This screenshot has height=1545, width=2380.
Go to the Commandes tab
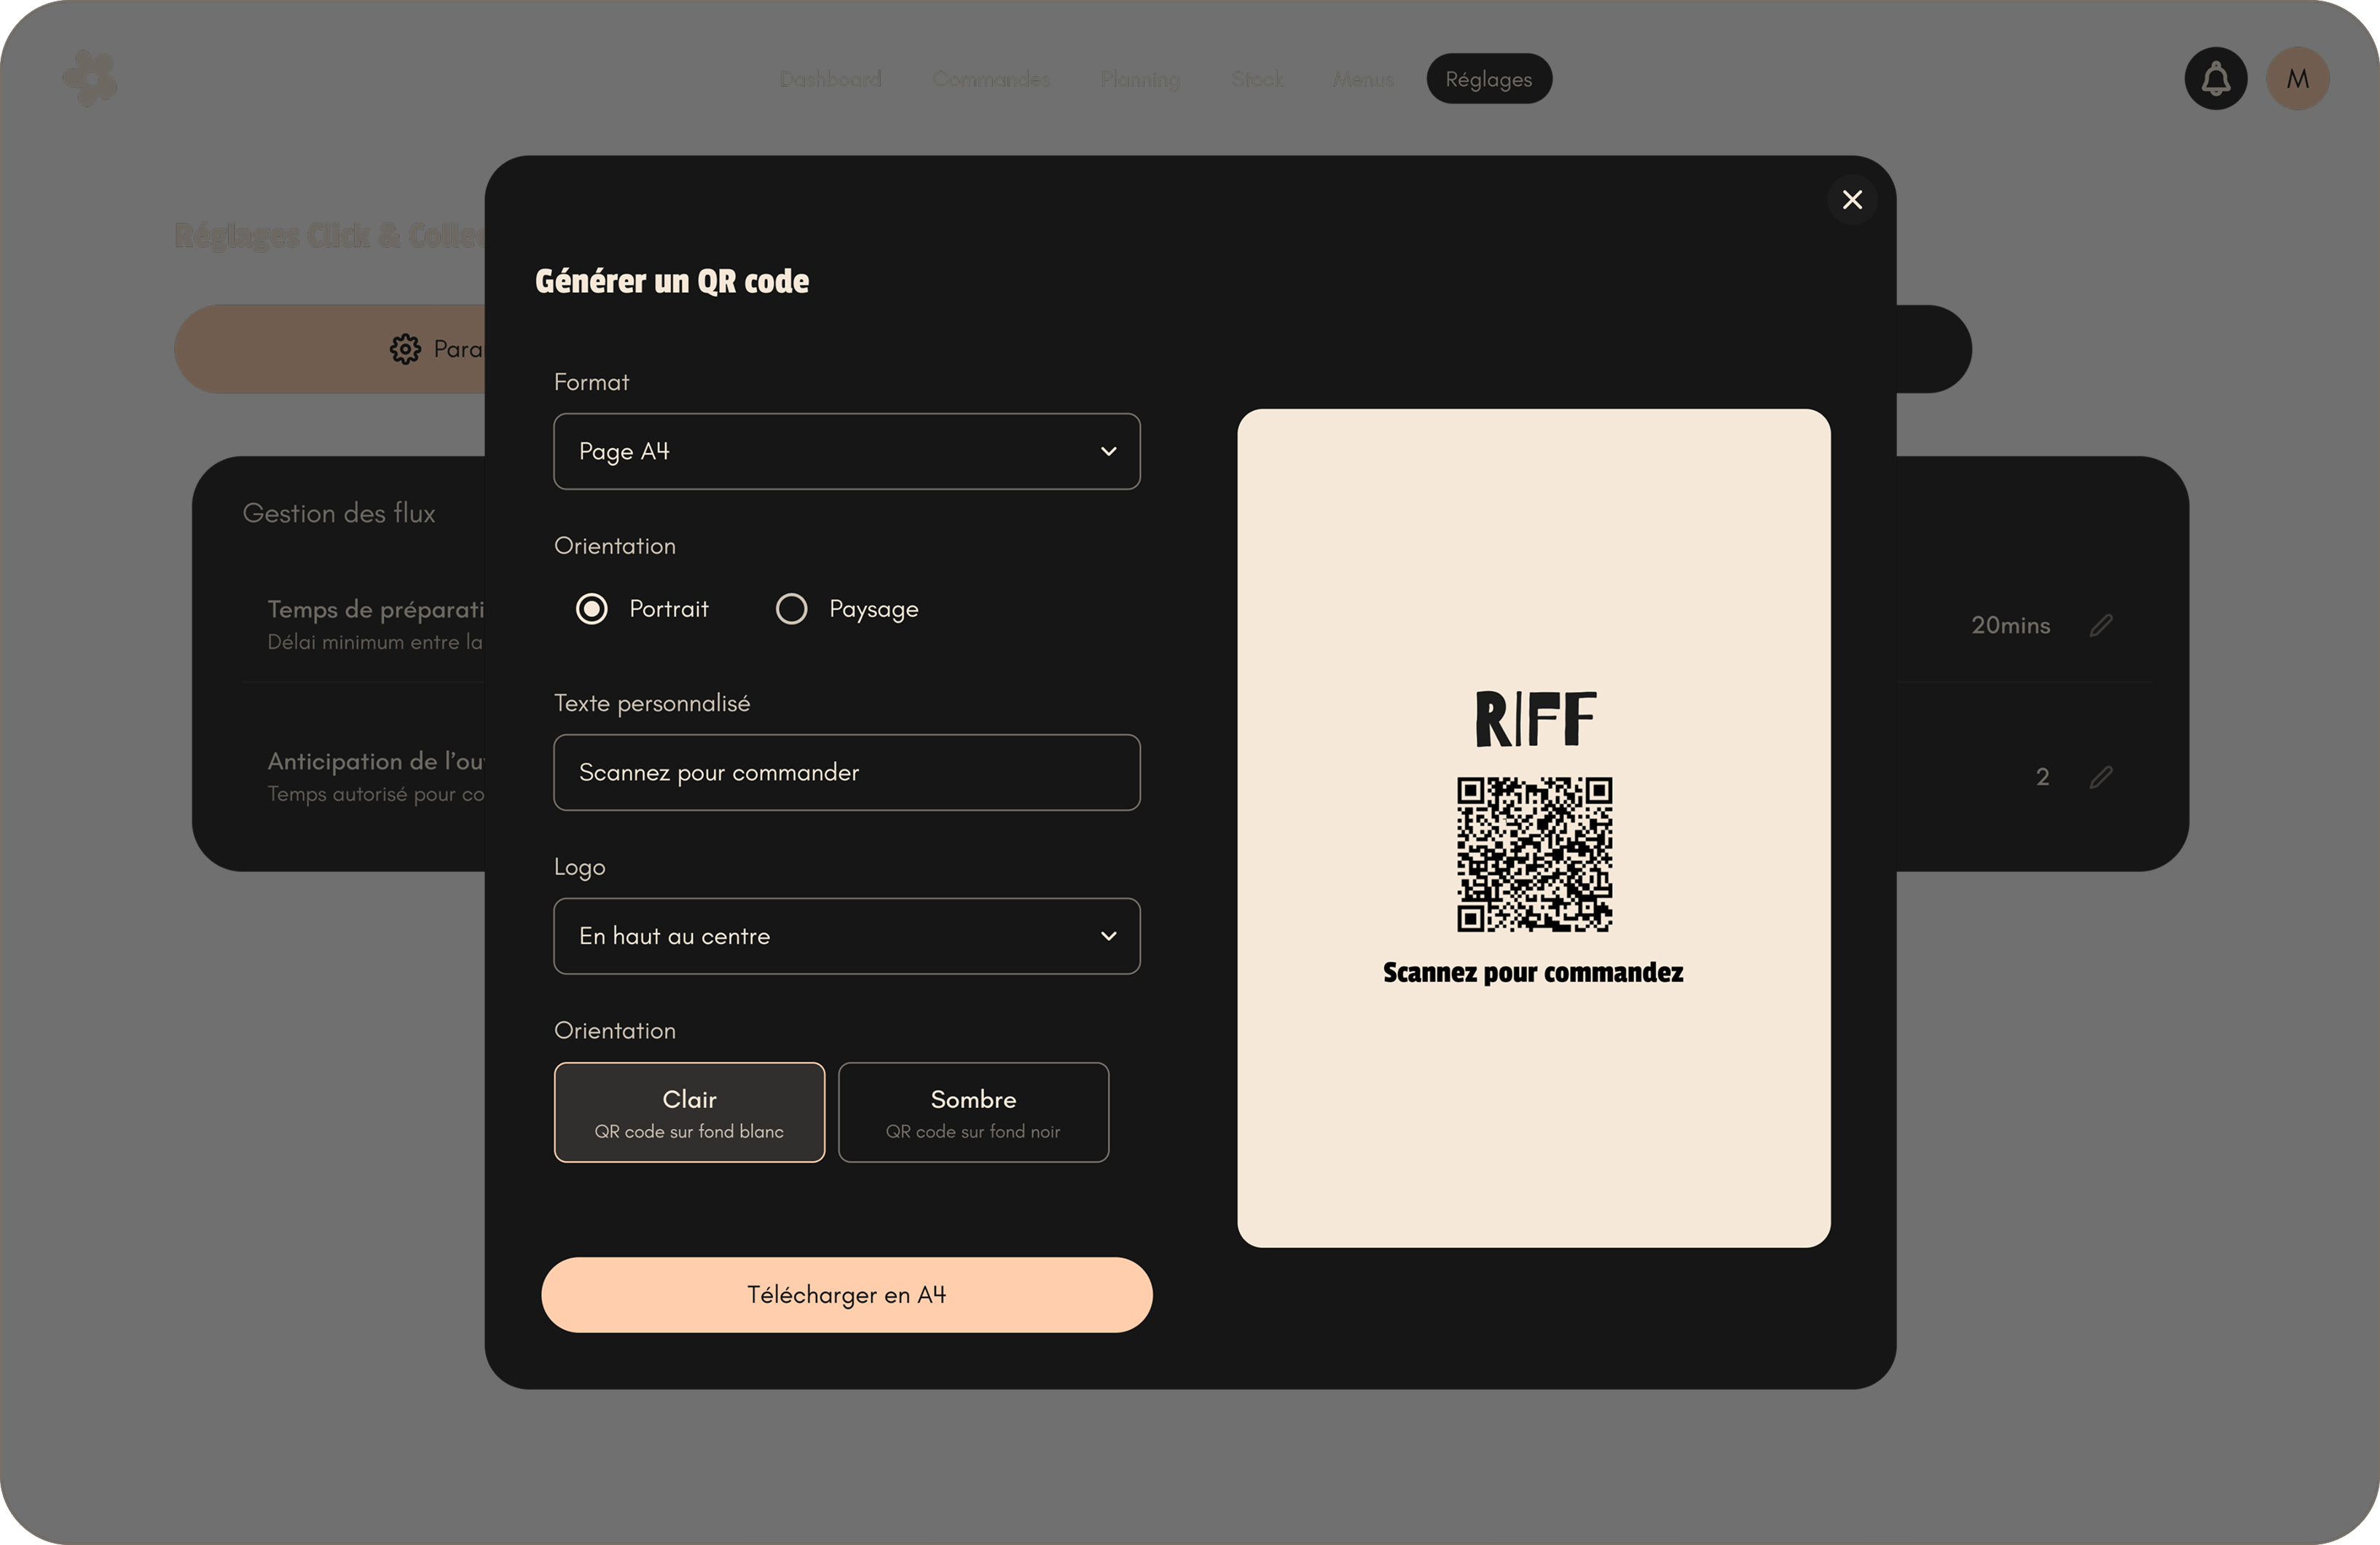pos(991,79)
